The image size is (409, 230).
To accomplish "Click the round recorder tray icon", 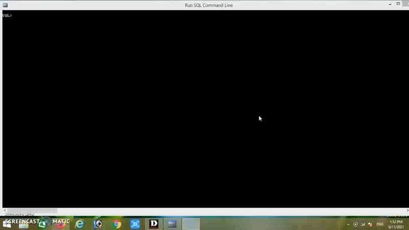I will [355, 224].
